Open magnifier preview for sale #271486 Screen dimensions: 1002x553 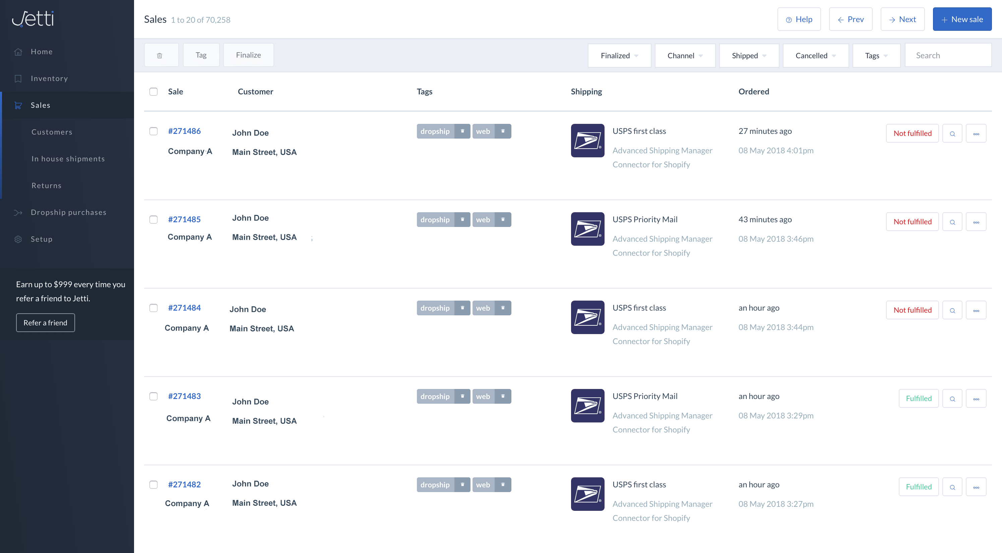click(x=952, y=133)
